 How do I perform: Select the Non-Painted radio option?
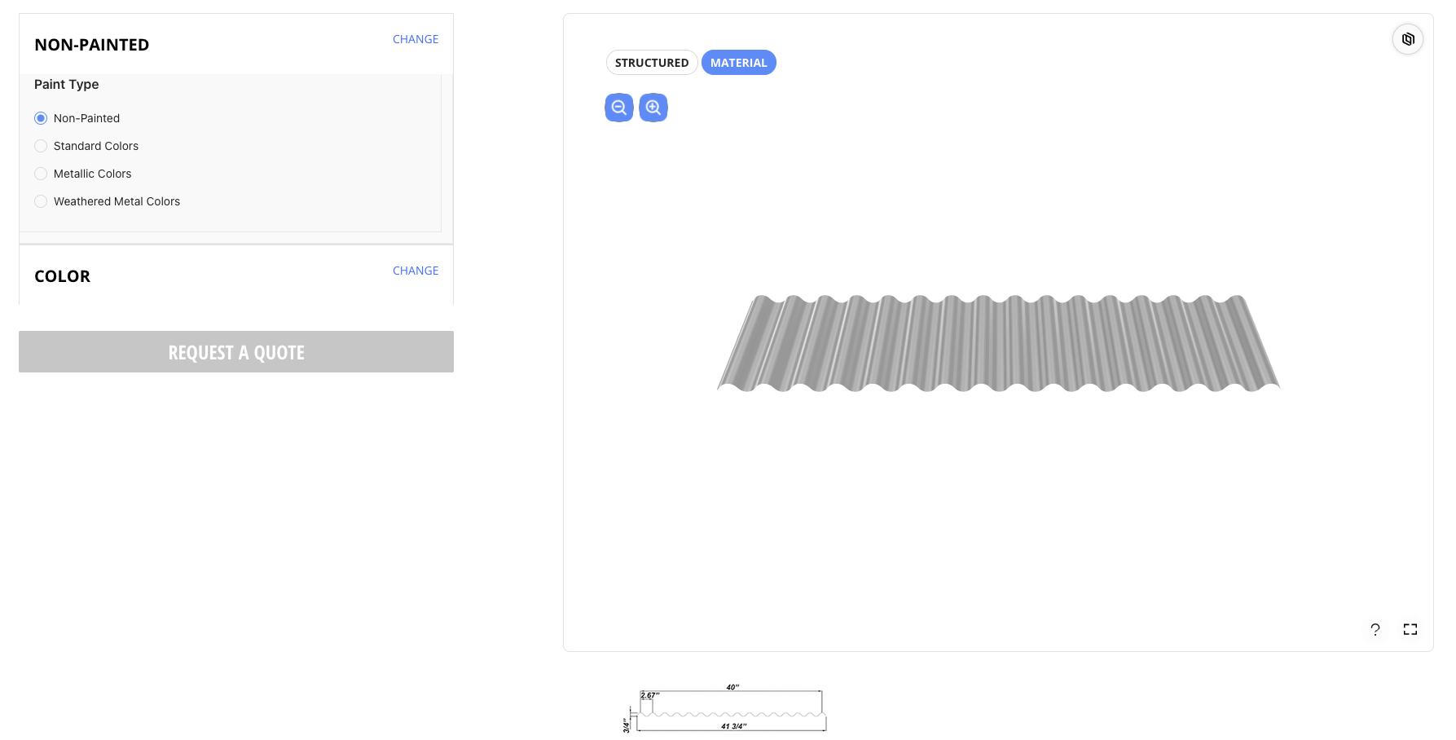(x=41, y=118)
